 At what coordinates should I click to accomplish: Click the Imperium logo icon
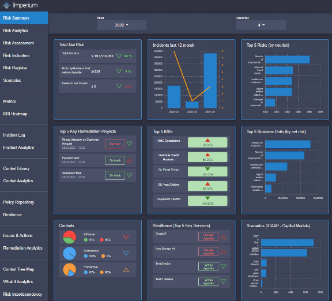click(x=7, y=5)
